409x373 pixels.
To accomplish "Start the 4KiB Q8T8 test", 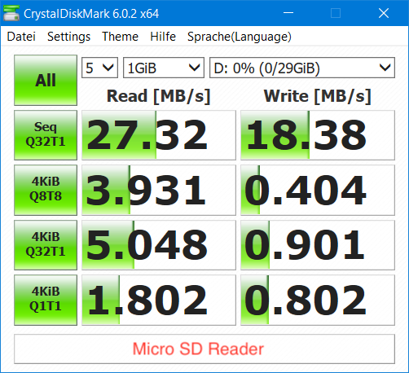I will tap(46, 190).
